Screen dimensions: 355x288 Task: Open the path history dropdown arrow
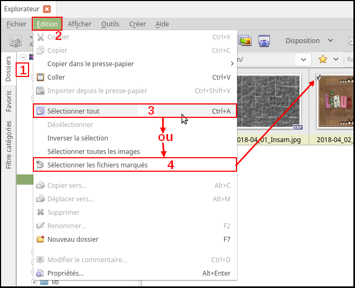click(x=303, y=60)
